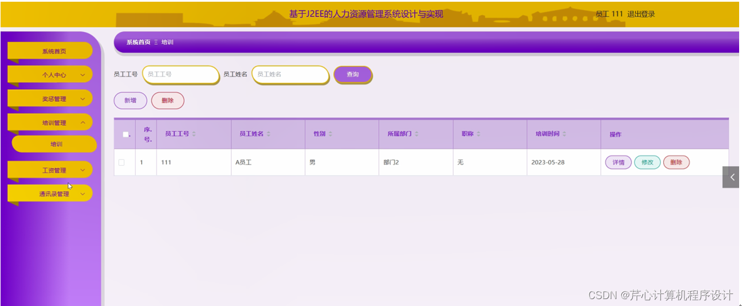This screenshot has width=742, height=306.
Task: Sort by 培训时间 column arrows
Action: pyautogui.click(x=565, y=134)
